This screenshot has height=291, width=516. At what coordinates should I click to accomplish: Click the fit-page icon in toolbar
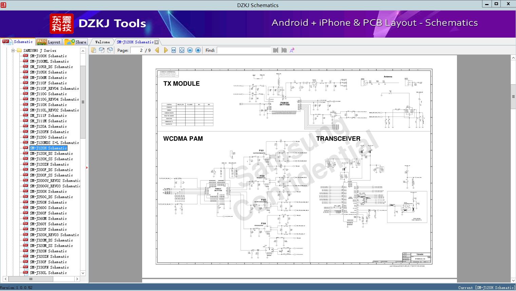[x=182, y=50]
